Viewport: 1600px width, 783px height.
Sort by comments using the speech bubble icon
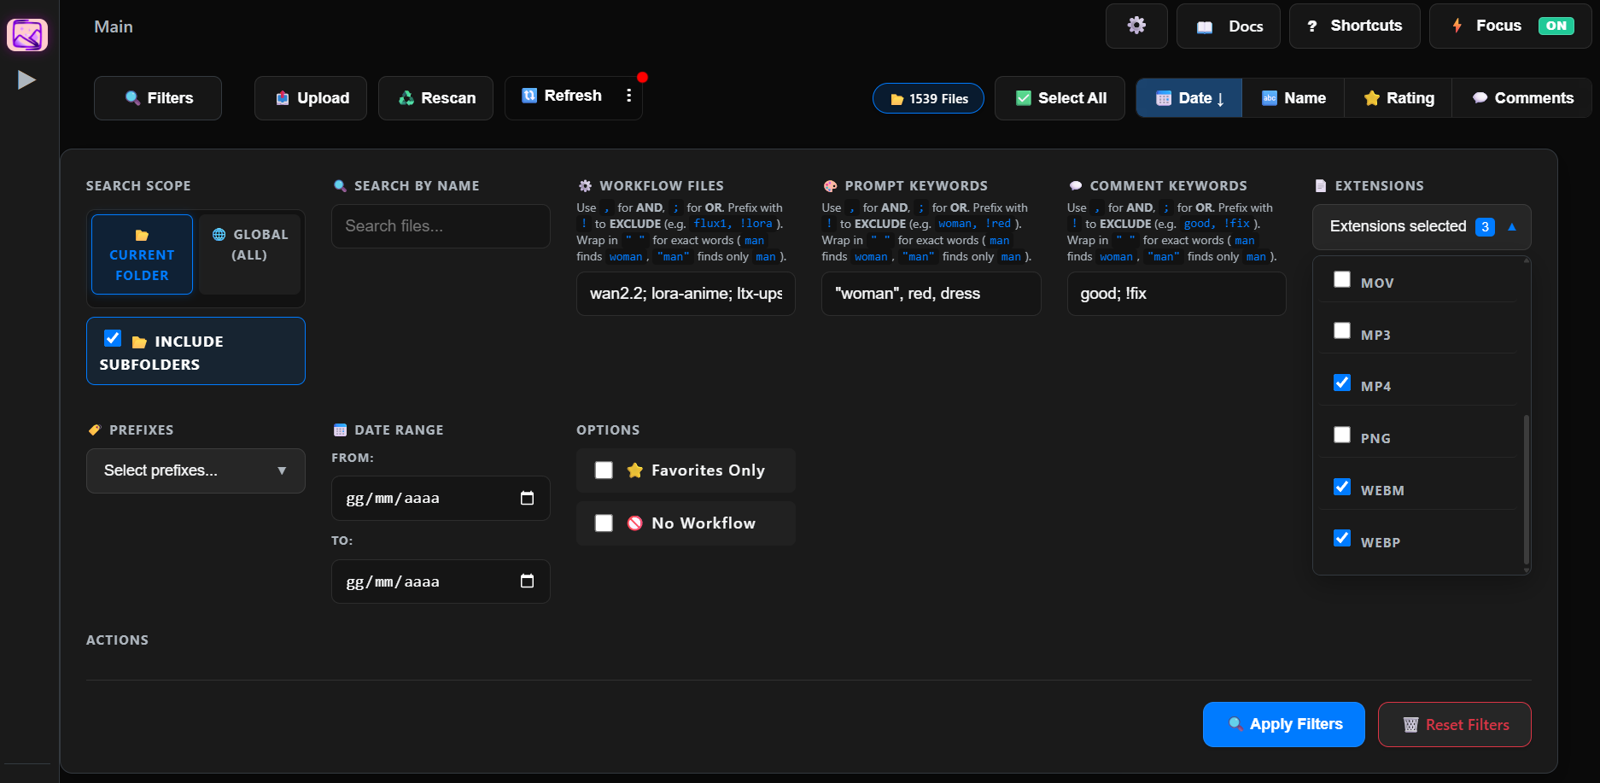(x=1480, y=98)
